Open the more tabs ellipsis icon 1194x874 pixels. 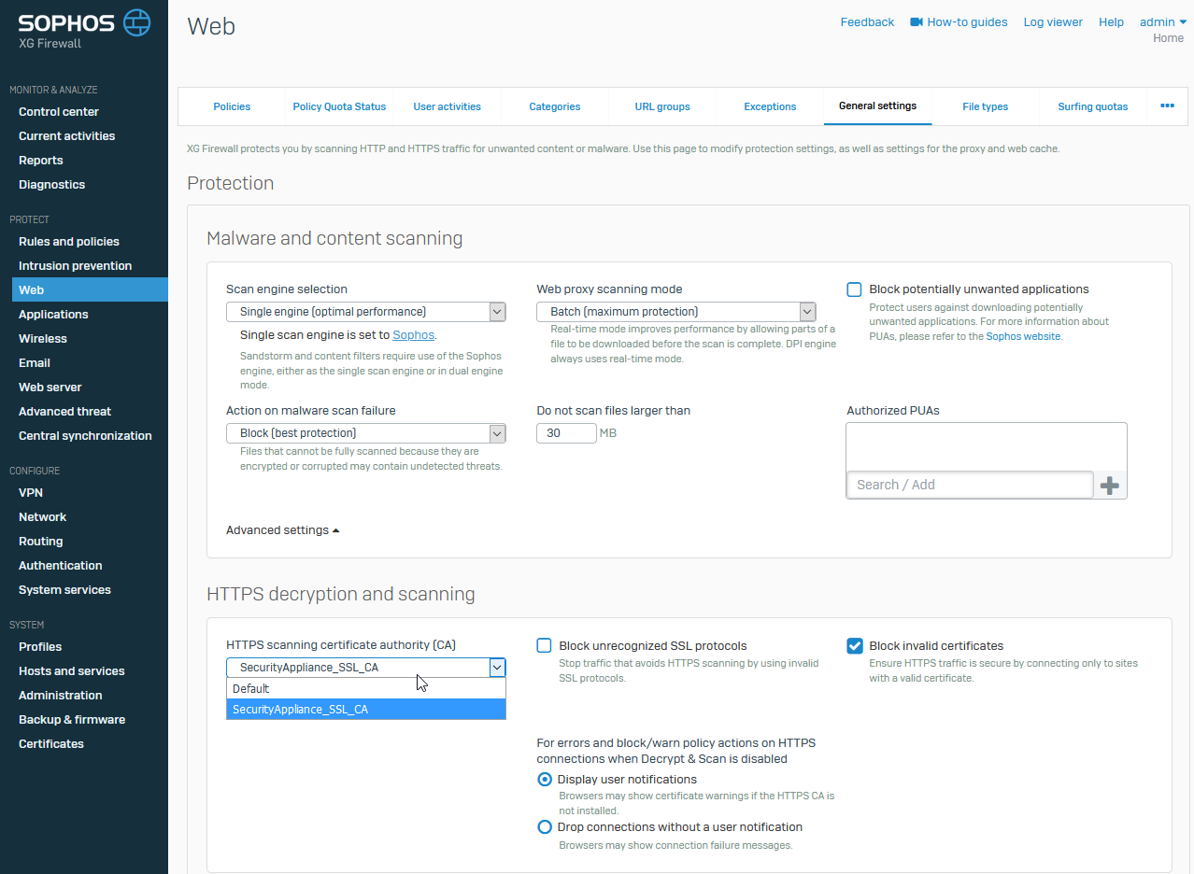point(1167,106)
